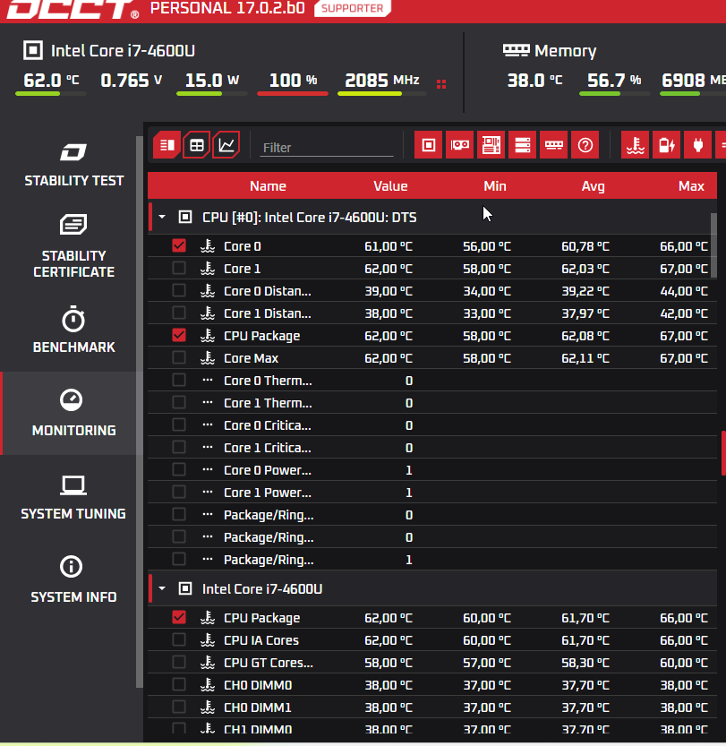Toggle the storage sensors filter icon

click(x=523, y=145)
